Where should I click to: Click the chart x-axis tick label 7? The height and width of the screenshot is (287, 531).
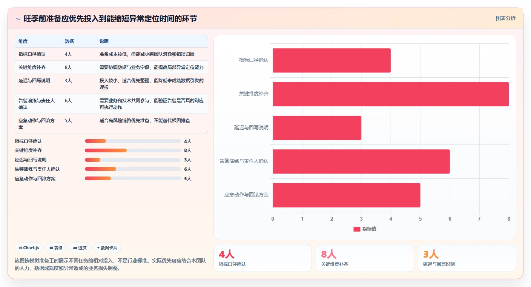click(x=479, y=219)
